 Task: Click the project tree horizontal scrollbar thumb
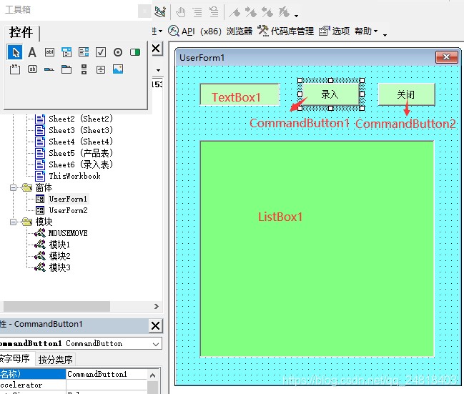(56, 306)
